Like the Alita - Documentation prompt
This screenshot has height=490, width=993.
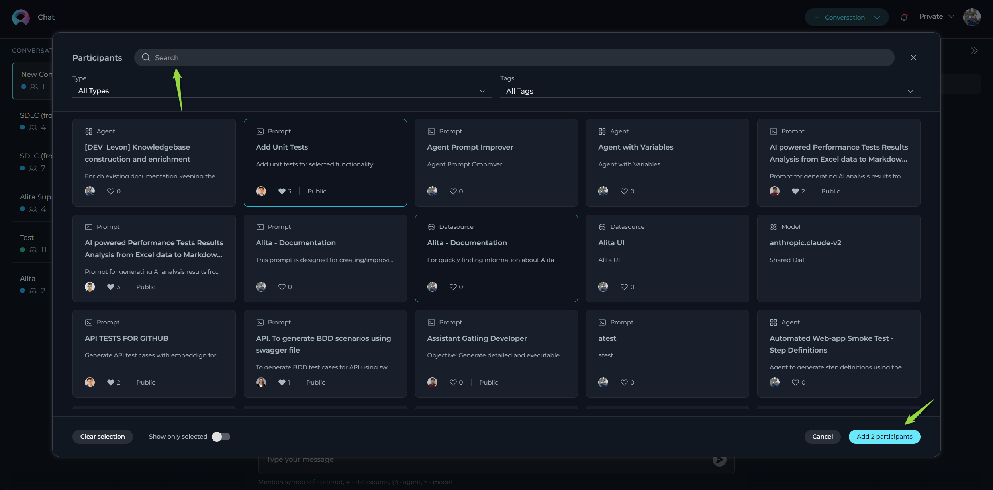pos(282,287)
